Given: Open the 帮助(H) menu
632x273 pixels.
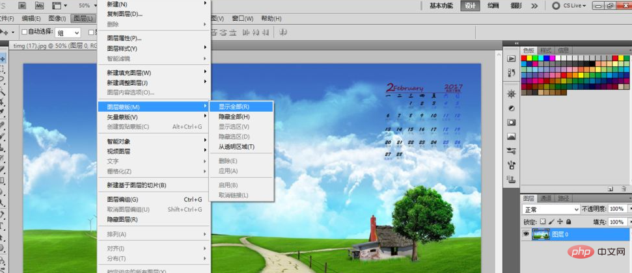Looking at the screenshot, I should pyautogui.click(x=271, y=18).
